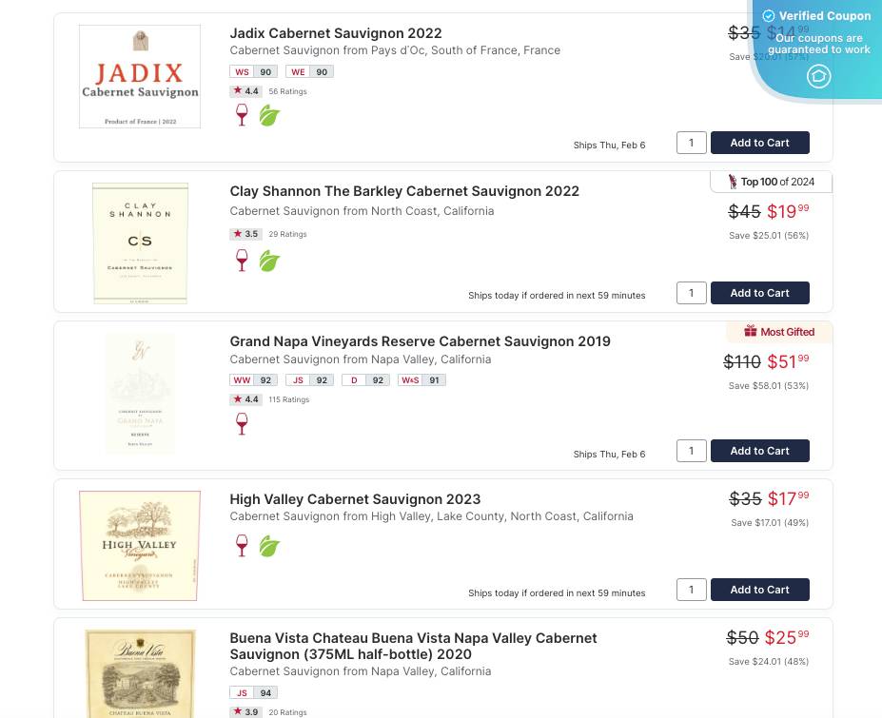Click the verified checkmark icon on the coupon popup
This screenshot has height=718, width=882.
point(768,15)
